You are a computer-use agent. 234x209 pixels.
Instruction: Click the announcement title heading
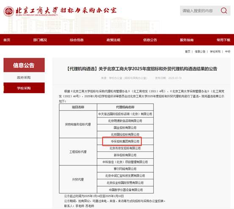pos(141,69)
